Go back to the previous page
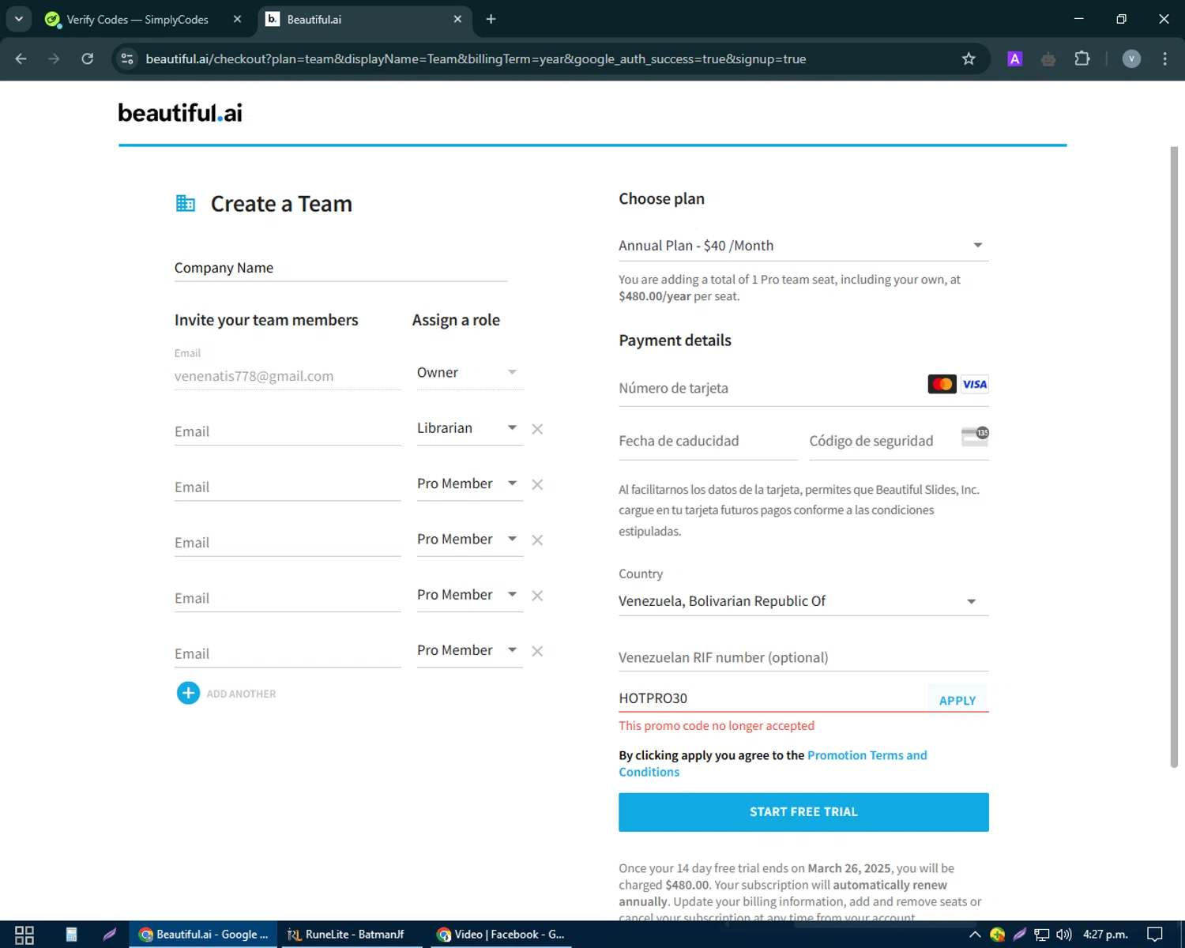 pos(21,58)
